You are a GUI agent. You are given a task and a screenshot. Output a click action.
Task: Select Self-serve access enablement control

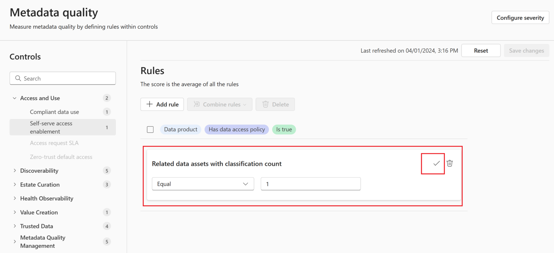click(51, 127)
